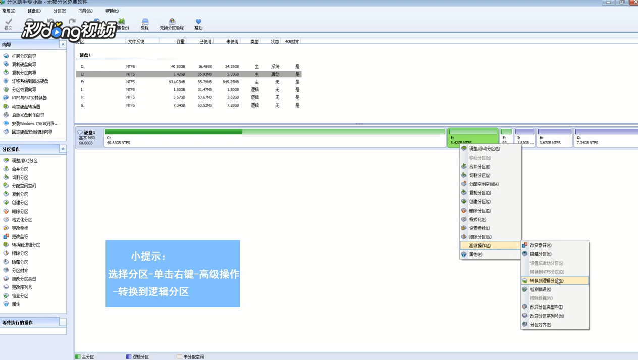Click 更改盘符 in the sidebar operations
Image resolution: width=638 pixels, height=360 pixels.
[20, 237]
